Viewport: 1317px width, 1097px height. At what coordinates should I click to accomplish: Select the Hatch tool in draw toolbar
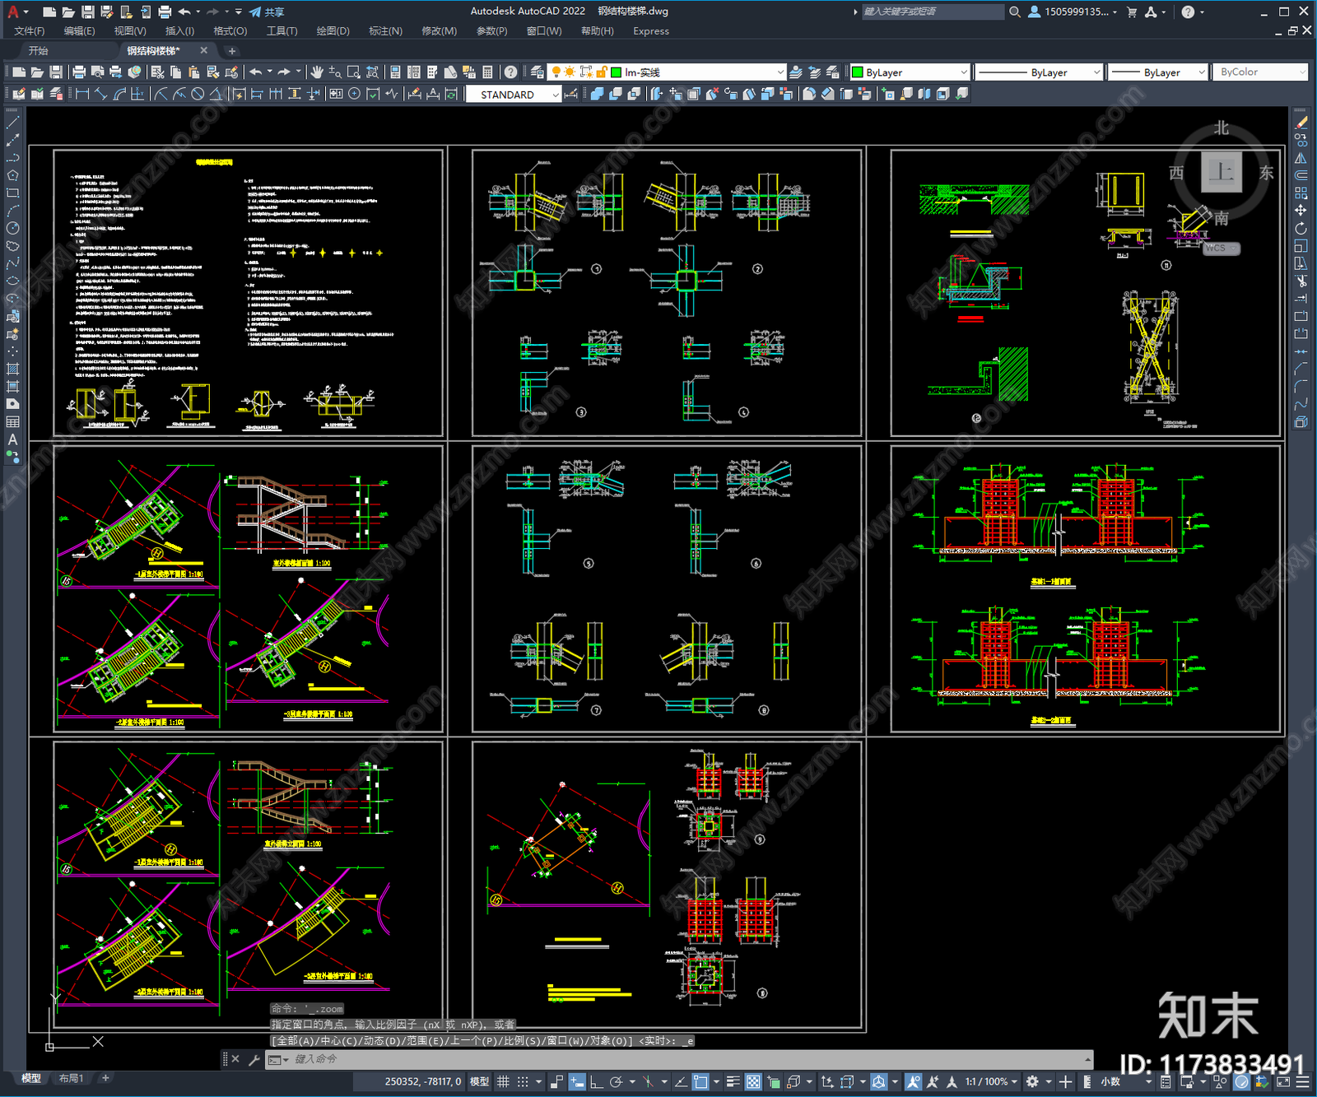click(12, 369)
